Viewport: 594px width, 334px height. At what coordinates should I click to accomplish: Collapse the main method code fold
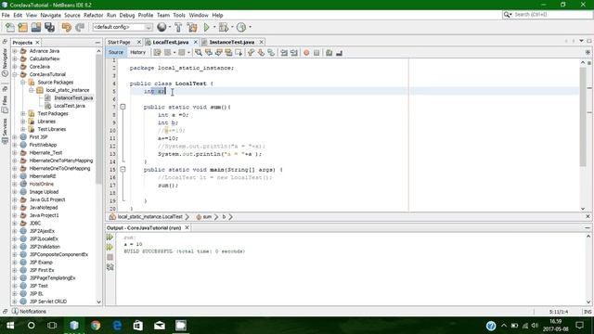click(x=123, y=170)
